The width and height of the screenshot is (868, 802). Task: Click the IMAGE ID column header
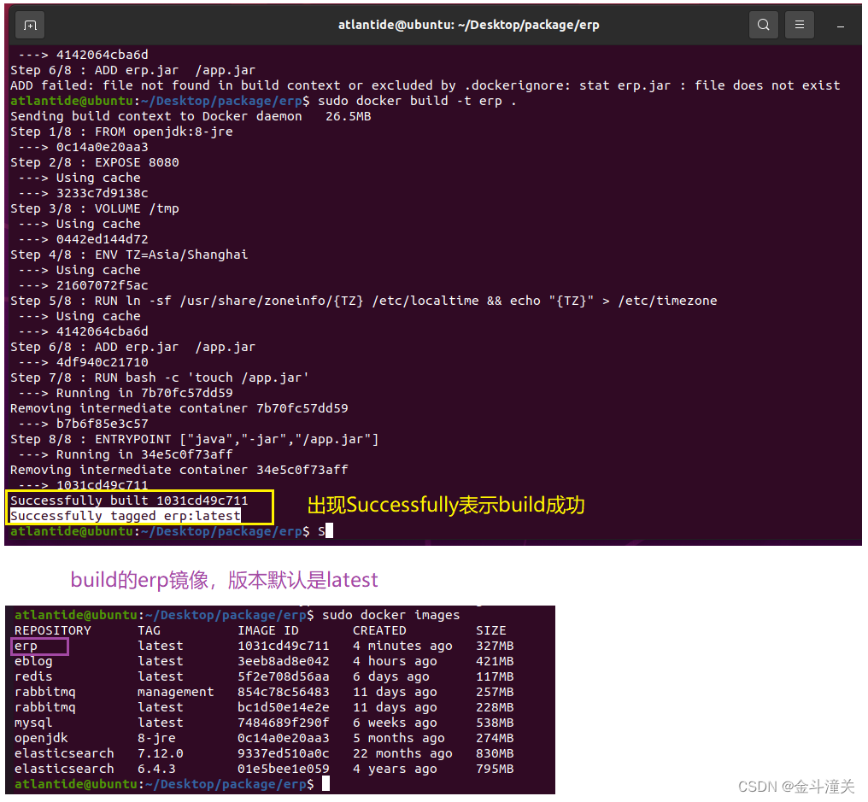268,630
